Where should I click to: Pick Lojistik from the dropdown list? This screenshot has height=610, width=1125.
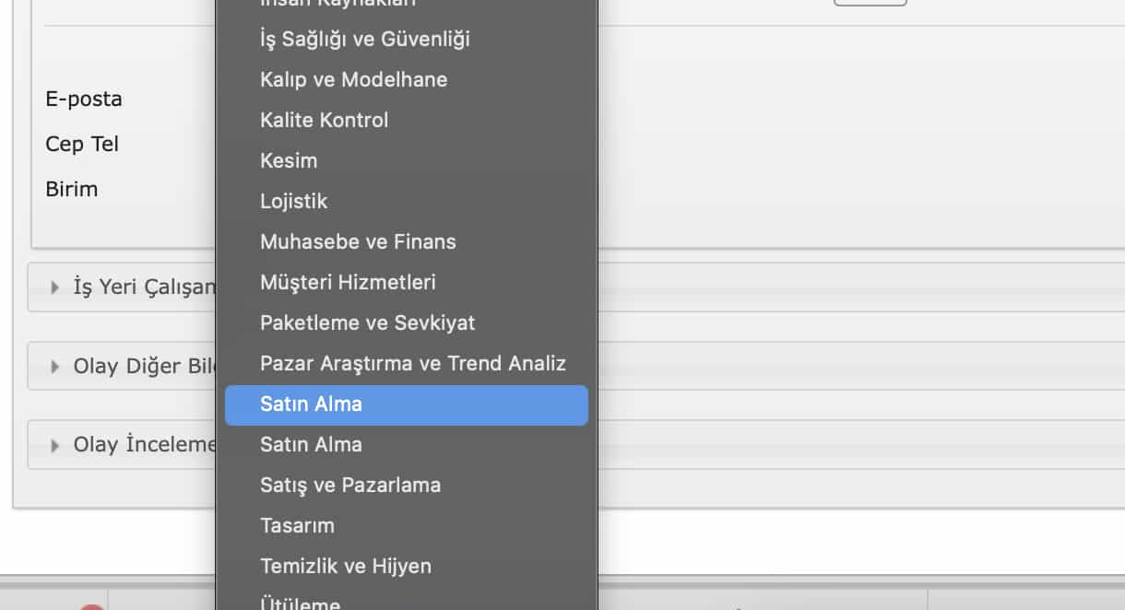tap(293, 202)
